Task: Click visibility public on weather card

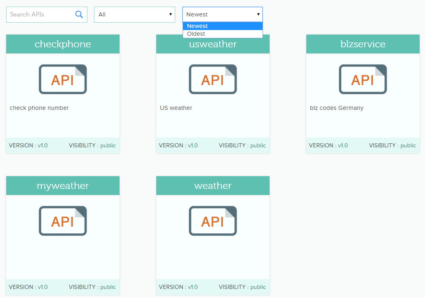Action: pos(242,287)
